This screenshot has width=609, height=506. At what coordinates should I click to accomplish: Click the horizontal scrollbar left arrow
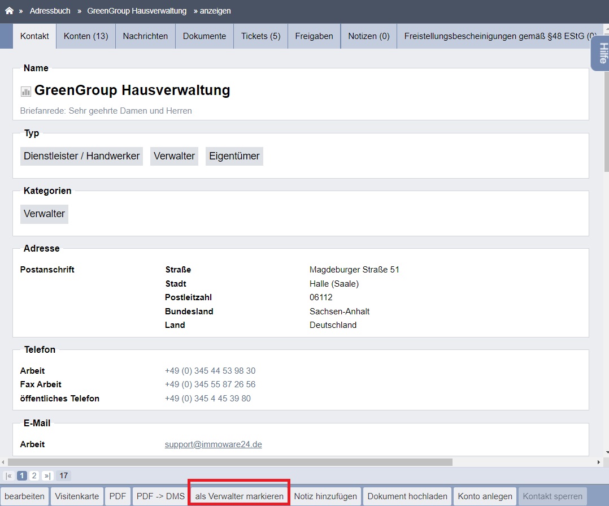pyautogui.click(x=3, y=462)
